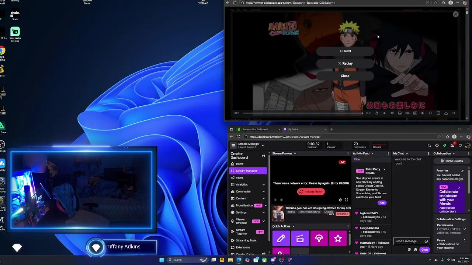Click Replay in movie player overlay

(x=345, y=64)
